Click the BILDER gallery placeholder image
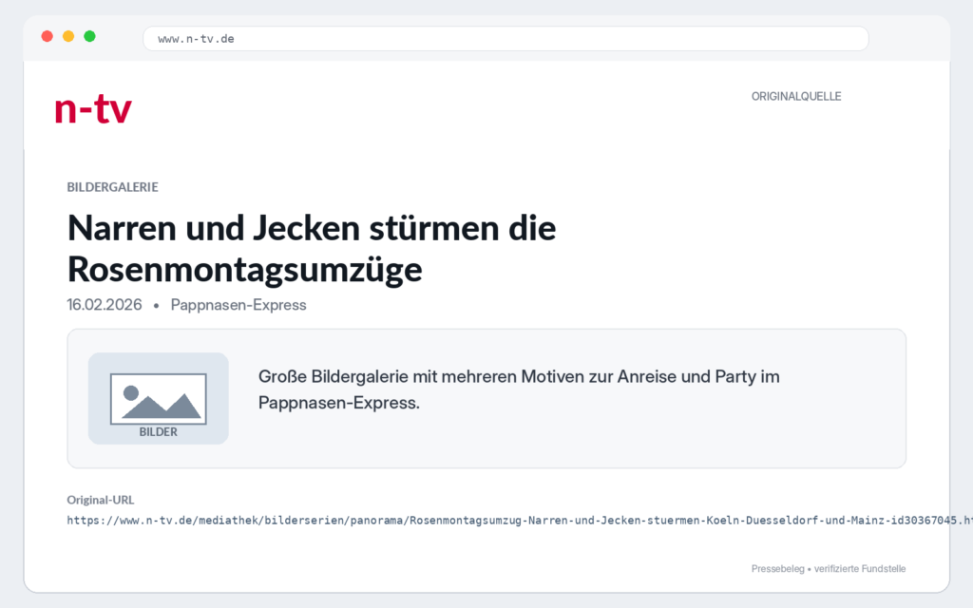 coord(159,398)
